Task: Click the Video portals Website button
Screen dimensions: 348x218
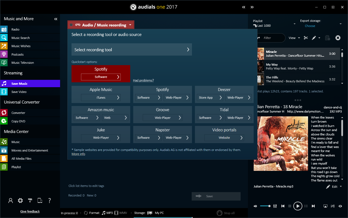Action: pyautogui.click(x=224, y=138)
